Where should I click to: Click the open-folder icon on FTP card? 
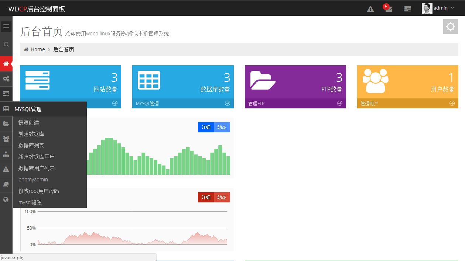[263, 80]
